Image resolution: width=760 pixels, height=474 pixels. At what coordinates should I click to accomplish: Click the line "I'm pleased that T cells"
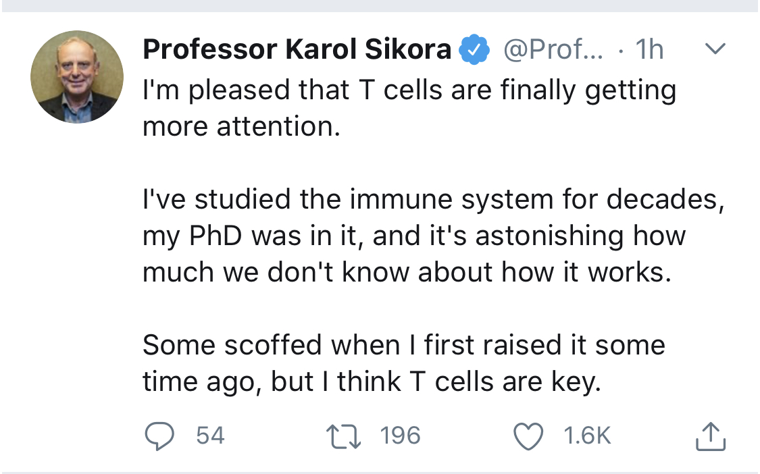coord(409,90)
